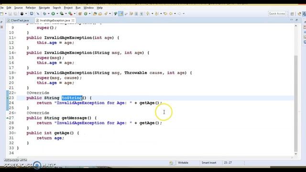Screen dimensions: 306x172
Task: Click the Smart Insert status bar entry
Action: point(209,162)
